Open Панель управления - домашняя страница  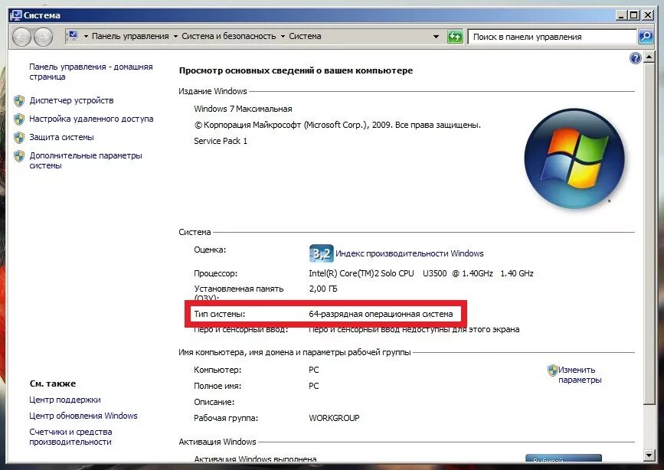pos(91,71)
